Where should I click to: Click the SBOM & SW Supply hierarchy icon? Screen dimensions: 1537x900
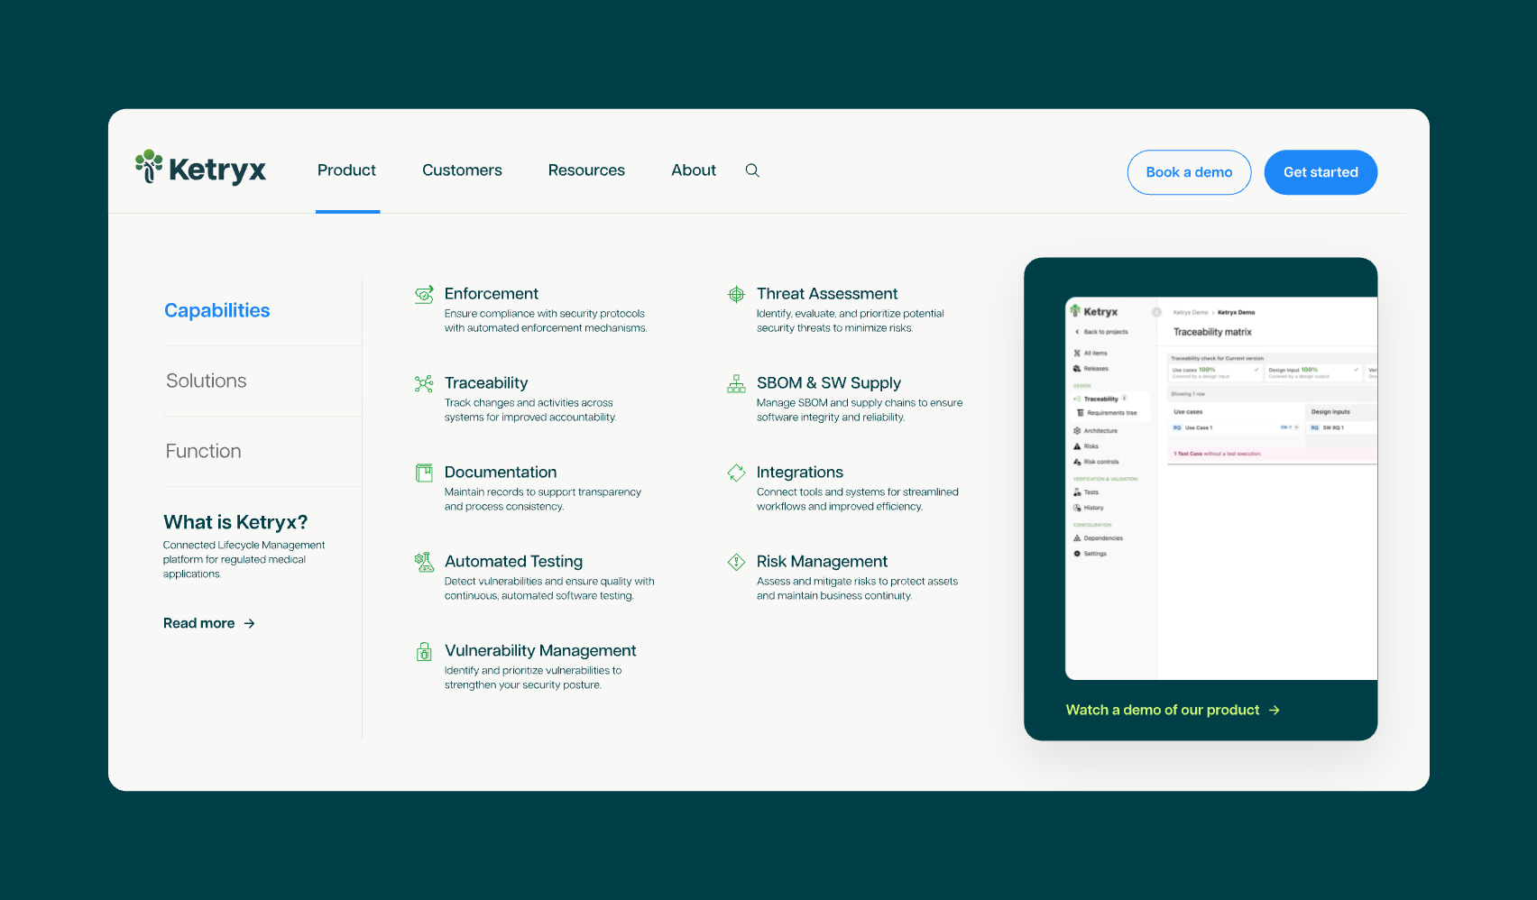(736, 384)
